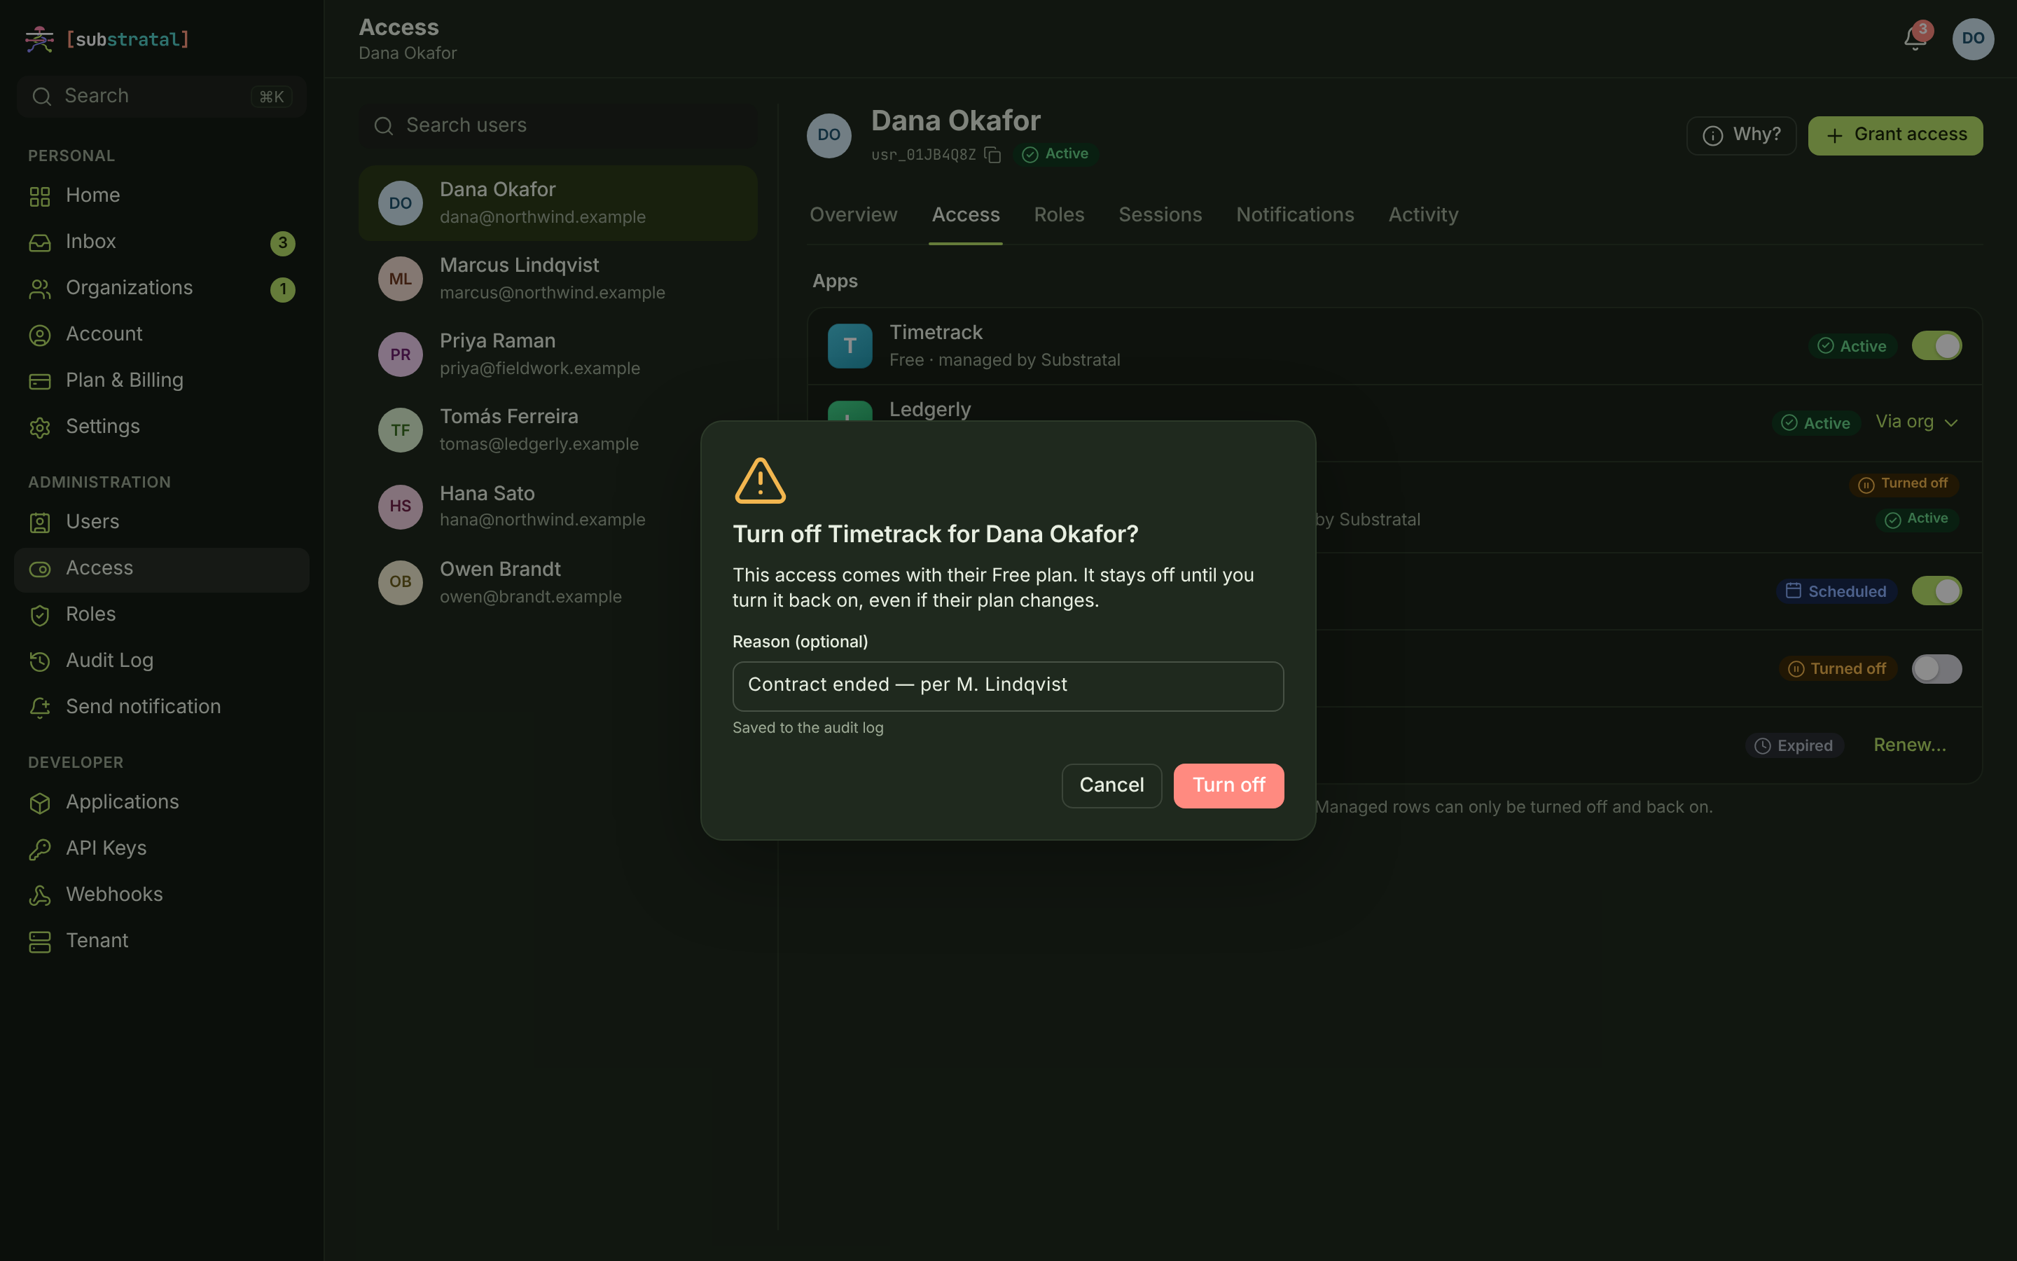Toggle the Scheduled row access switch
Image resolution: width=2017 pixels, height=1261 pixels.
pos(1936,591)
